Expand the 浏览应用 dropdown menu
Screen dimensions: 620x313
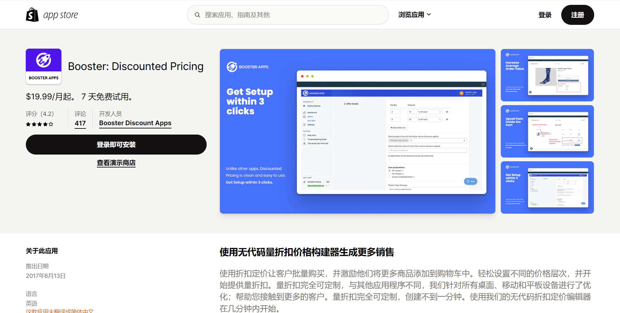415,15
